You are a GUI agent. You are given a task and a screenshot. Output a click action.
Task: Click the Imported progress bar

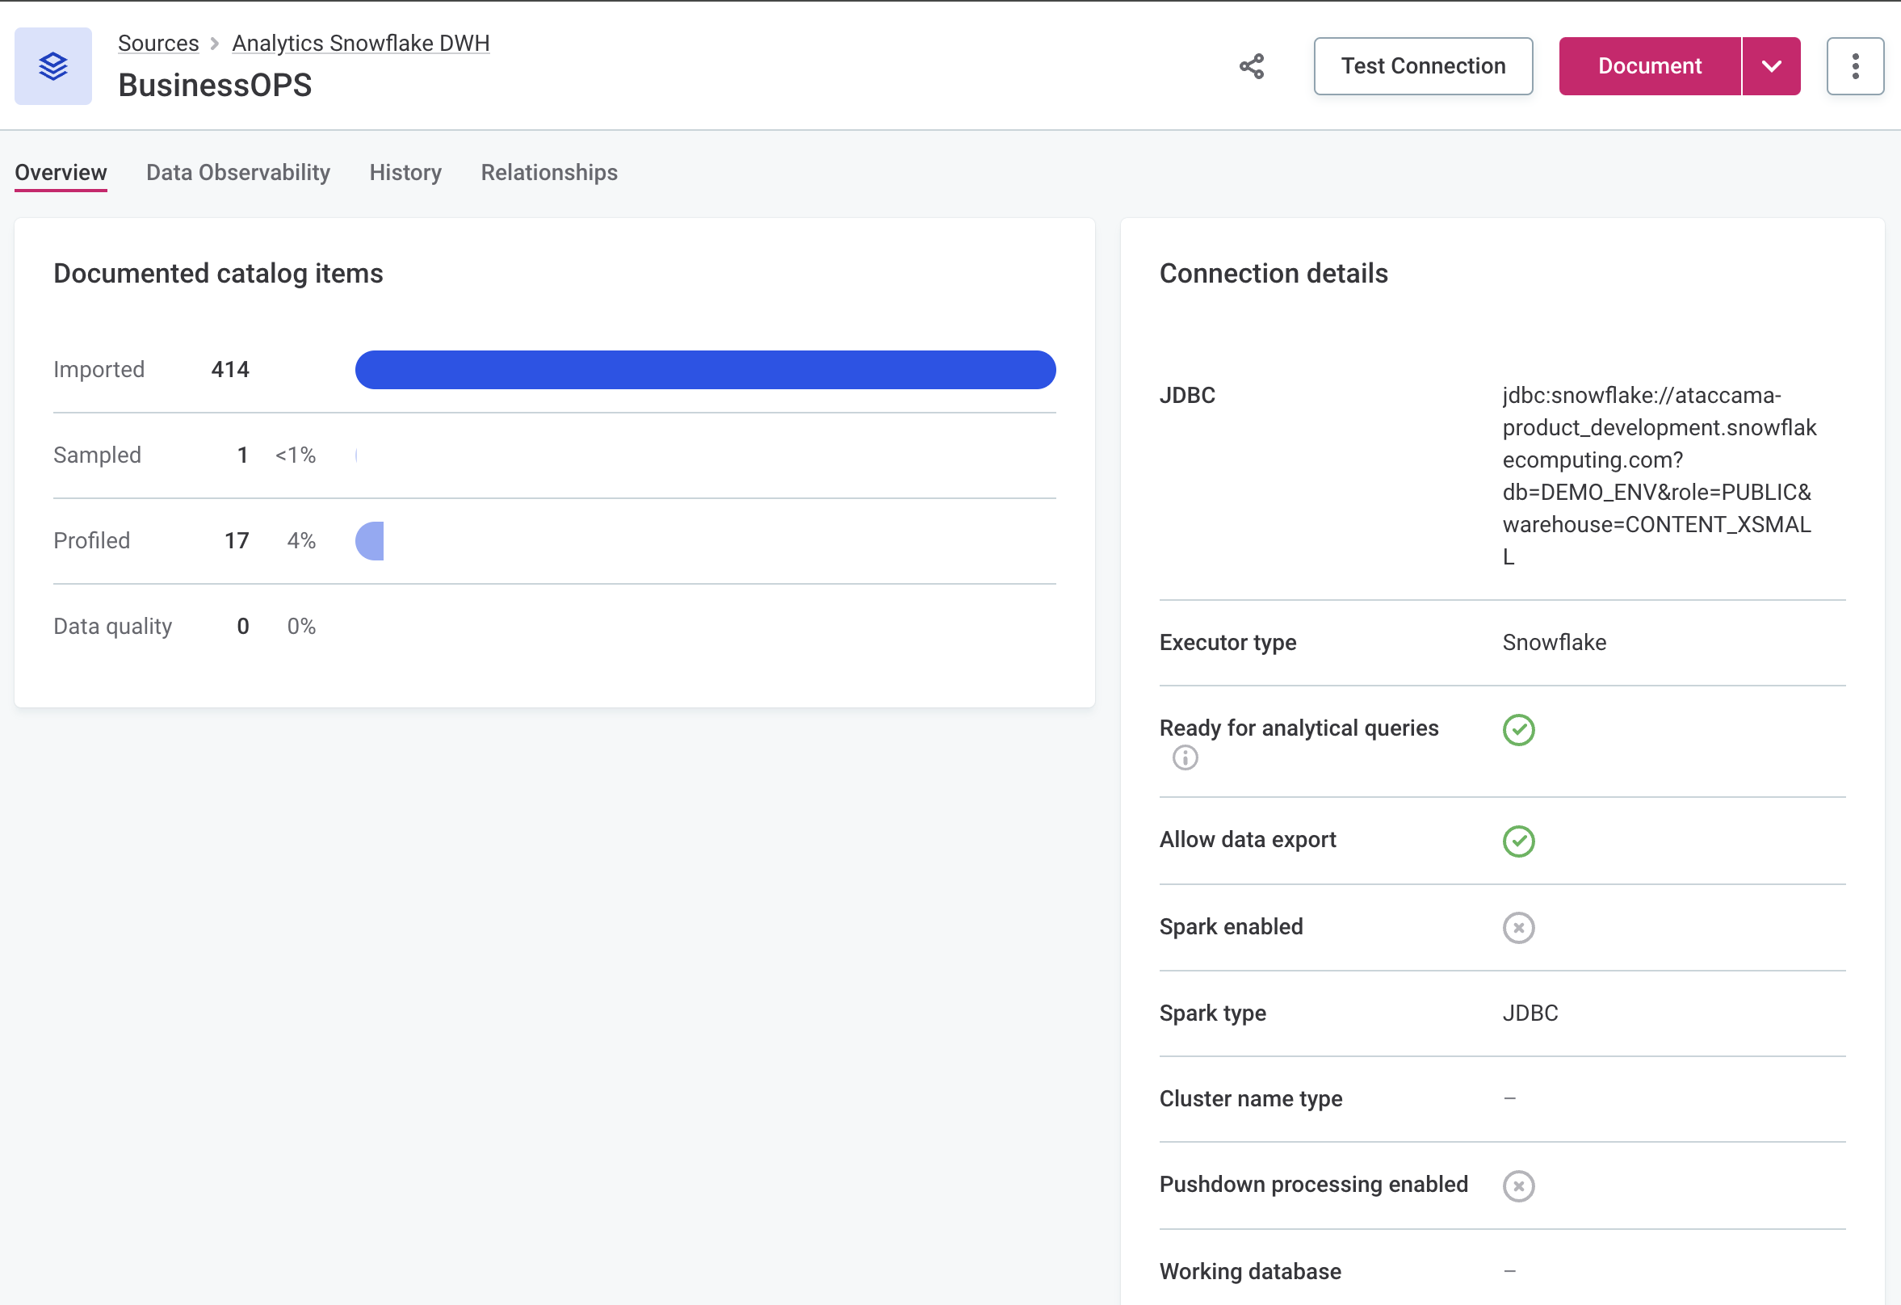click(705, 370)
